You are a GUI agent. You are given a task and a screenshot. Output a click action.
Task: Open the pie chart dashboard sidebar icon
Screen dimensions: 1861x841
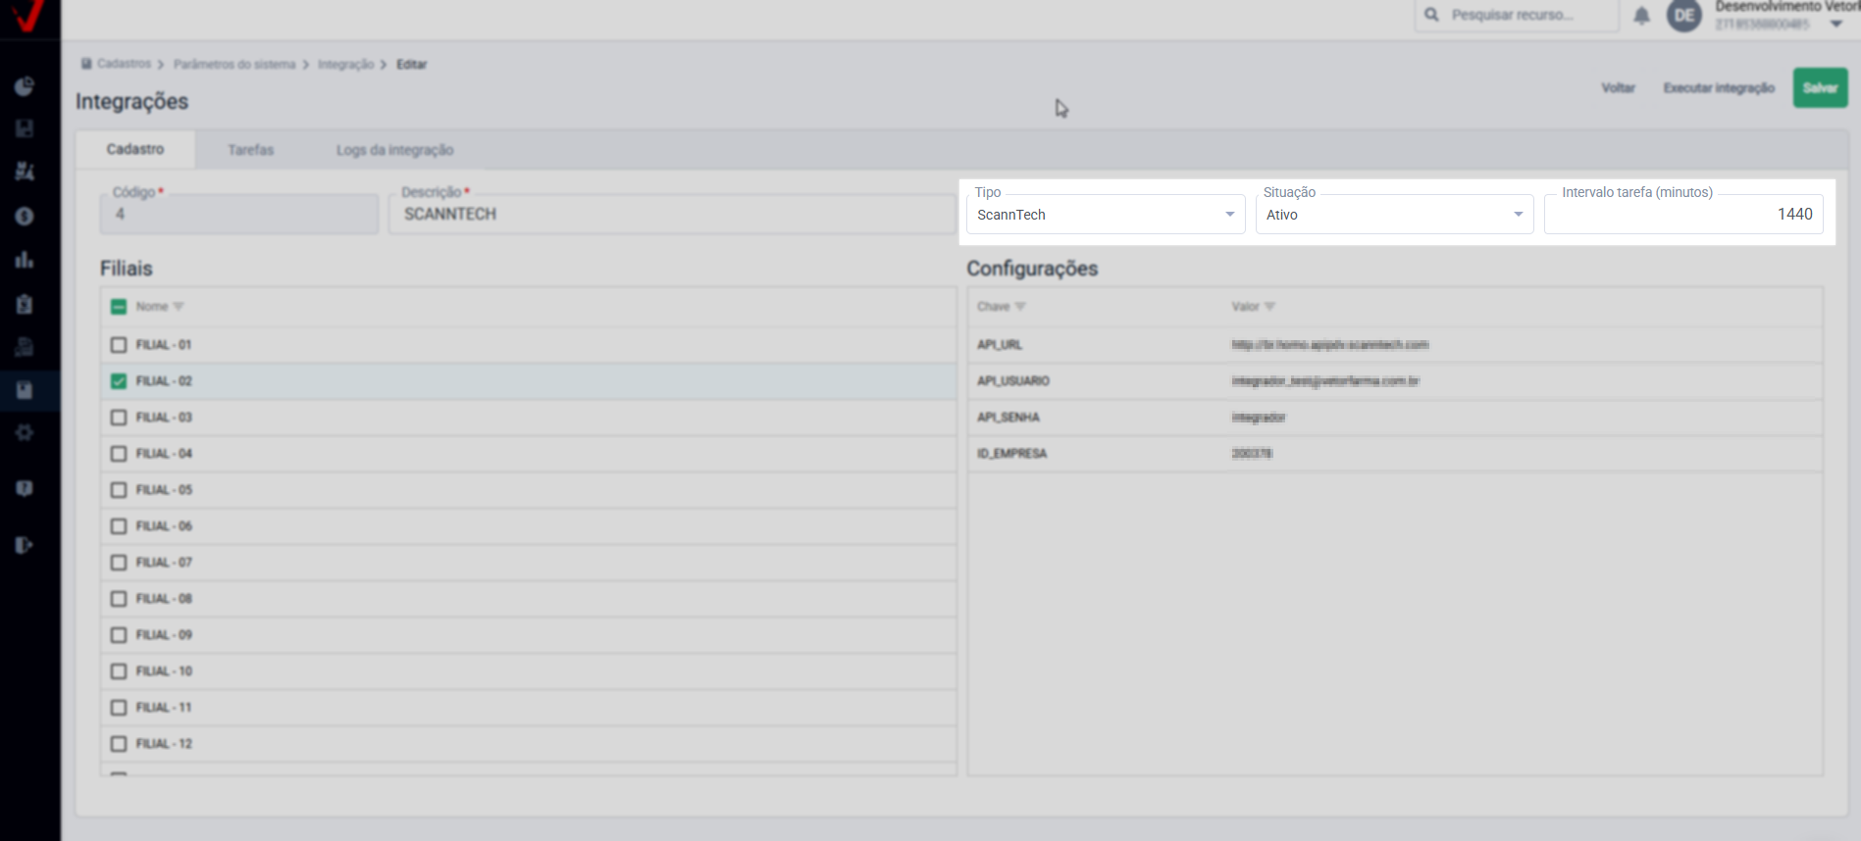point(25,87)
